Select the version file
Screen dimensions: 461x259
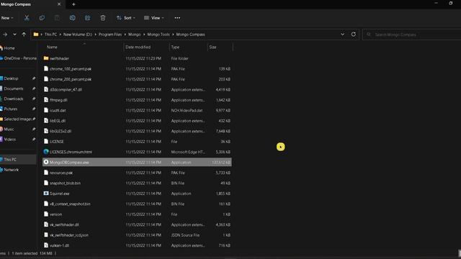[137, 214]
